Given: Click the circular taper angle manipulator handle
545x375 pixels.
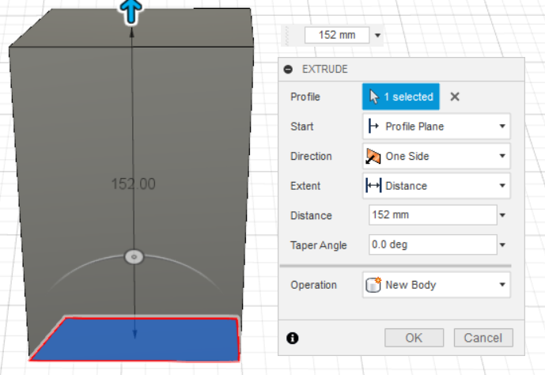Looking at the screenshot, I should coord(134,257).
